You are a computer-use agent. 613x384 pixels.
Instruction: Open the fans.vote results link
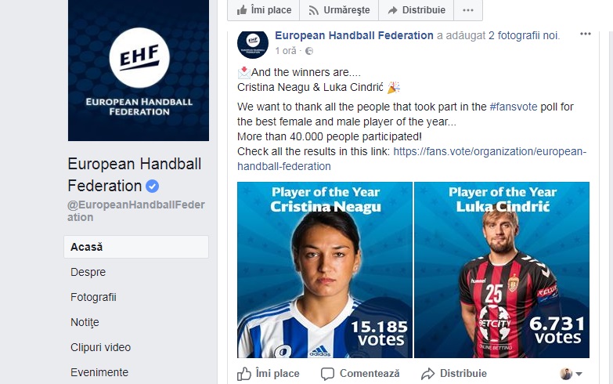point(489,151)
